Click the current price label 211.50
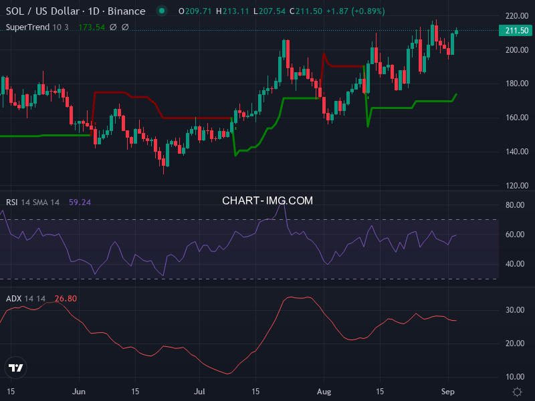The width and height of the screenshot is (535, 401). pyautogui.click(x=515, y=30)
